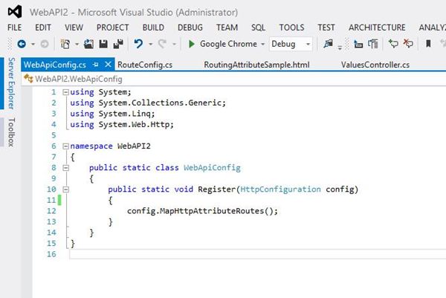Switch to the RoutingAttributeSample.html tab
This screenshot has height=298, width=446.
(x=256, y=65)
